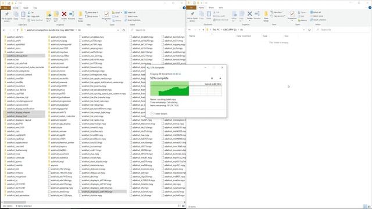Image resolution: width=372 pixels, height=209 pixels.
Task: Click the blue Help icon in left window
Action: (184, 8)
